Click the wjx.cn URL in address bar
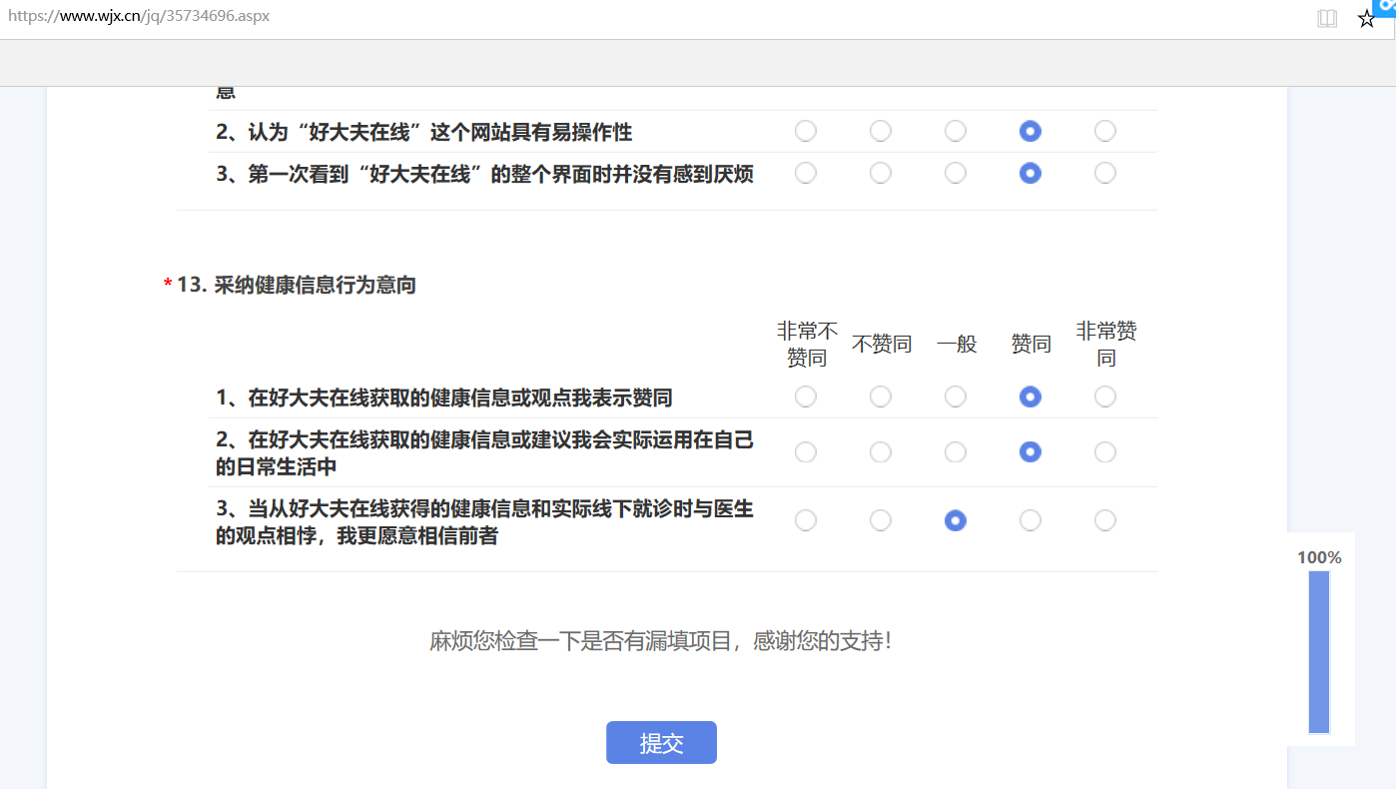Screen dimensions: 1396x789 (x=138, y=16)
